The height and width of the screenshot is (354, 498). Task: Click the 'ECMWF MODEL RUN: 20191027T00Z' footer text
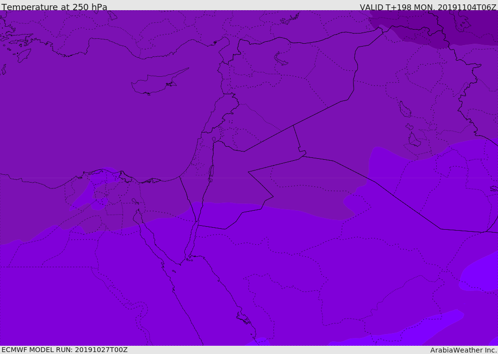point(65,350)
